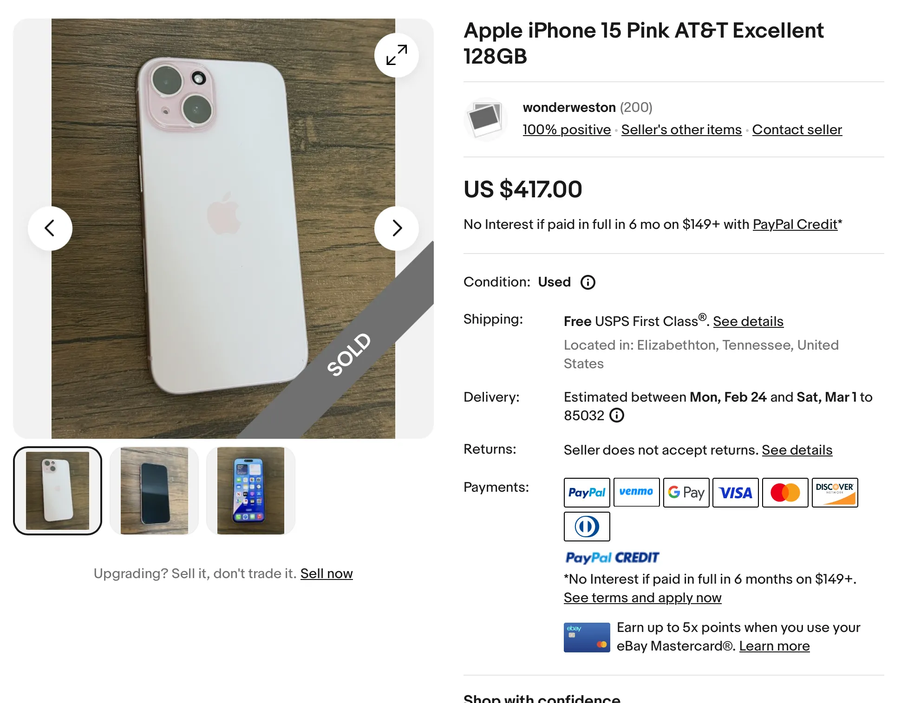Click the eBay Mastercard card image
901x703 pixels.
pos(587,637)
